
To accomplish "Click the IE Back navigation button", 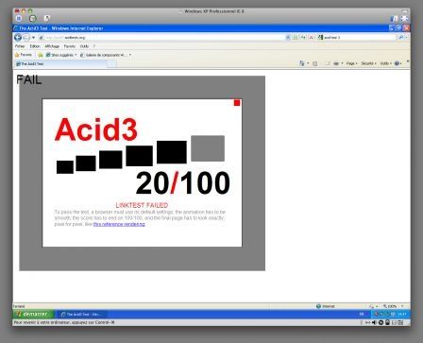I will coord(18,38).
